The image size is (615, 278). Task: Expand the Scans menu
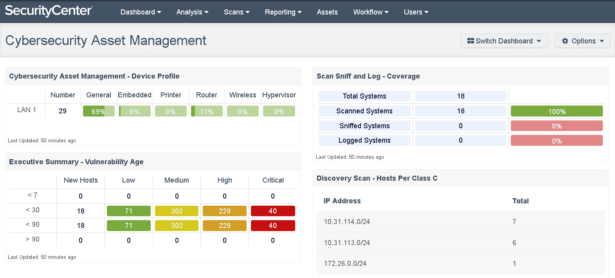(x=236, y=12)
